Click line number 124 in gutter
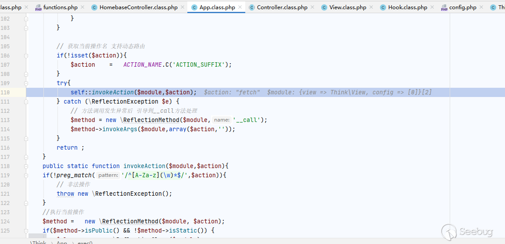Image resolution: width=505 pixels, height=244 pixels. coord(5,222)
